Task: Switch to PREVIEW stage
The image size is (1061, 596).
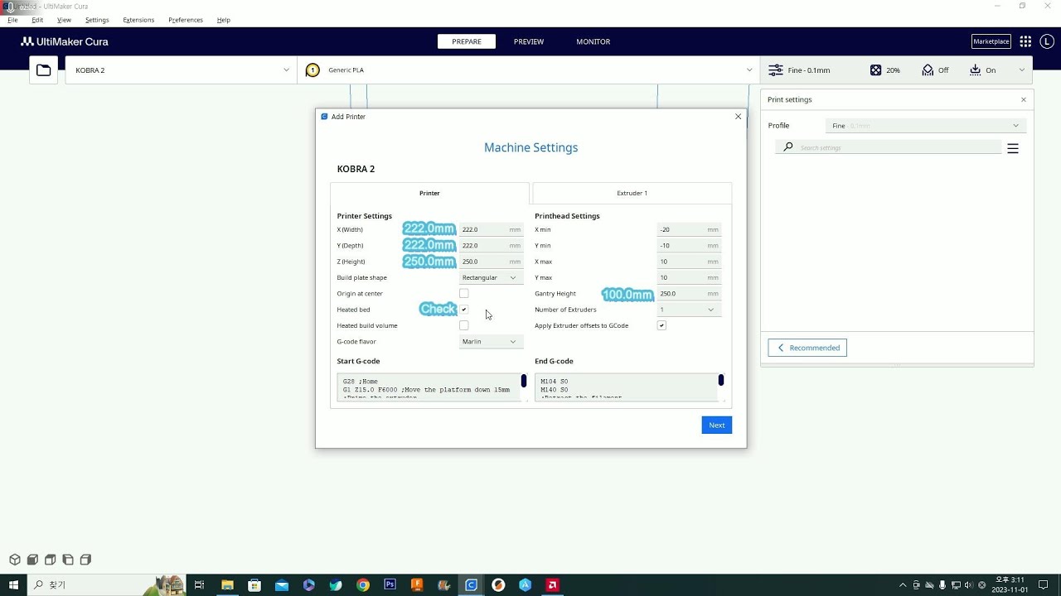Action: click(x=529, y=41)
